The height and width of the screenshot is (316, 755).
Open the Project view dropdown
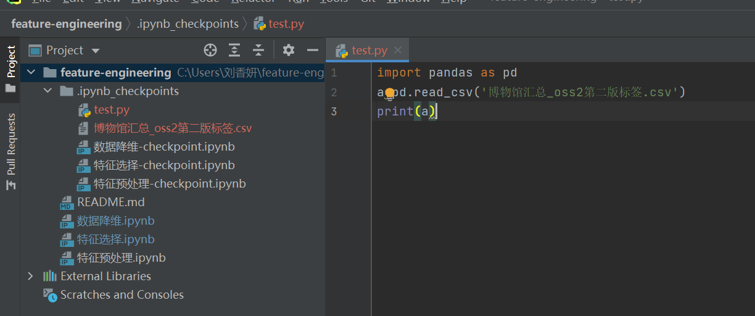[95, 51]
